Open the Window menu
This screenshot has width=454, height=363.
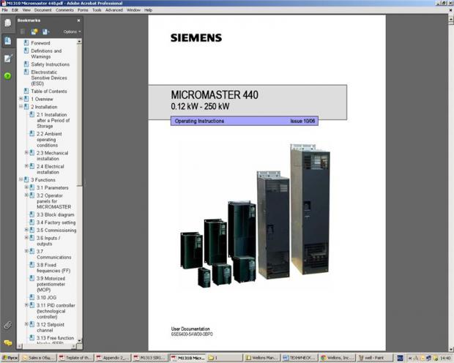(133, 10)
